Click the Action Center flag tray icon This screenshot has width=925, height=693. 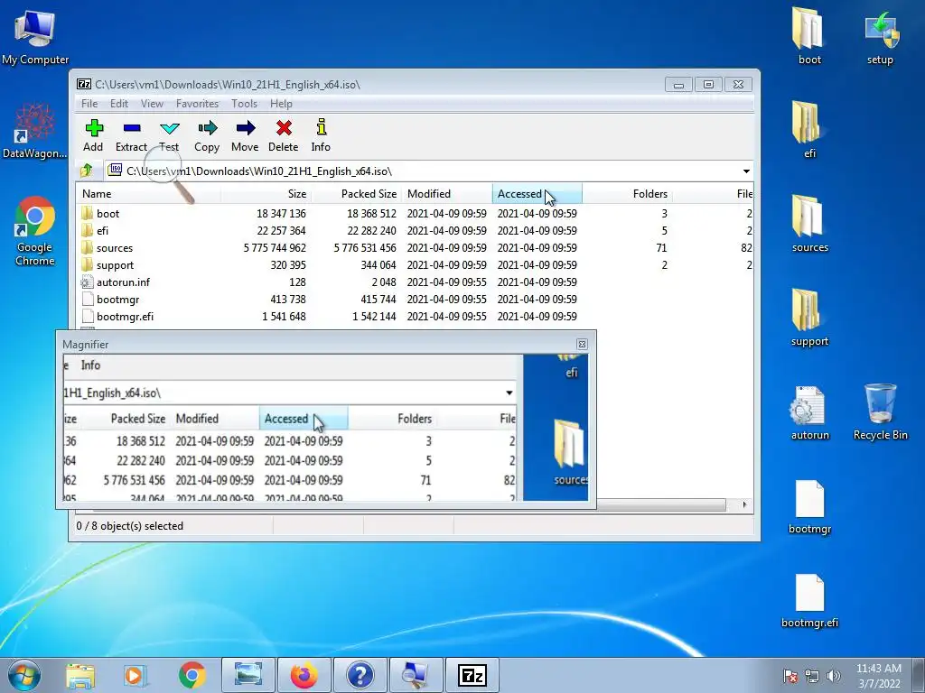790,676
